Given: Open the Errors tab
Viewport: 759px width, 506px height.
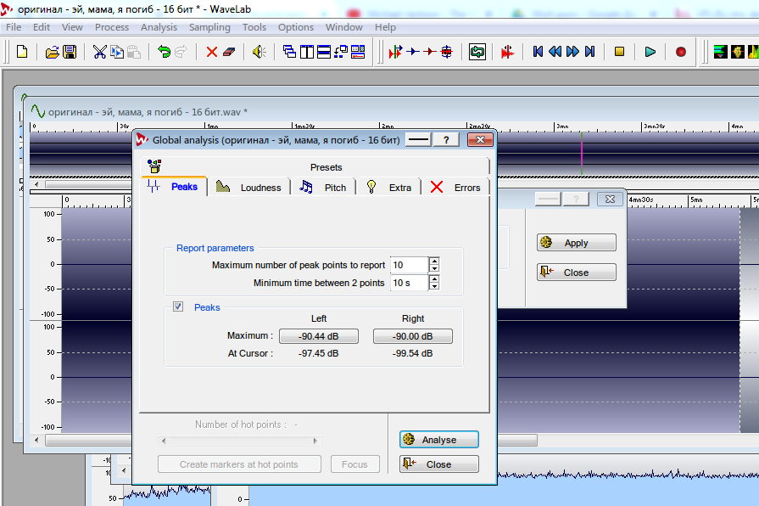Looking at the screenshot, I should tap(456, 188).
